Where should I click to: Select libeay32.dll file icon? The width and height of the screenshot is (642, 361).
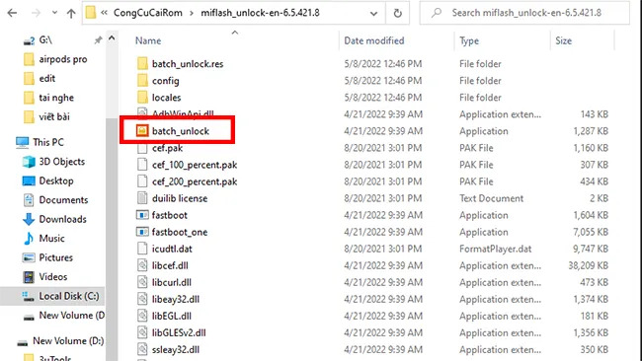(142, 299)
